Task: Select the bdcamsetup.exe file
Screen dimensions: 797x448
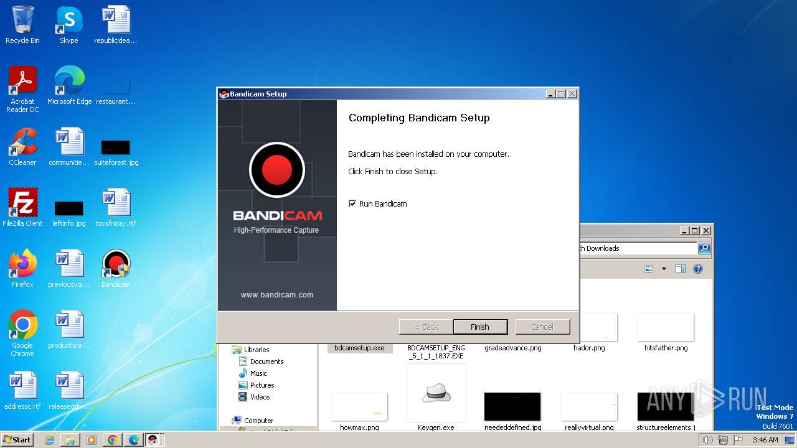Action: (359, 348)
